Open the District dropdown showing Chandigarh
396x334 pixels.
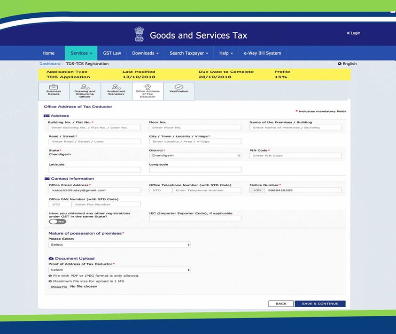pyautogui.click(x=195, y=156)
